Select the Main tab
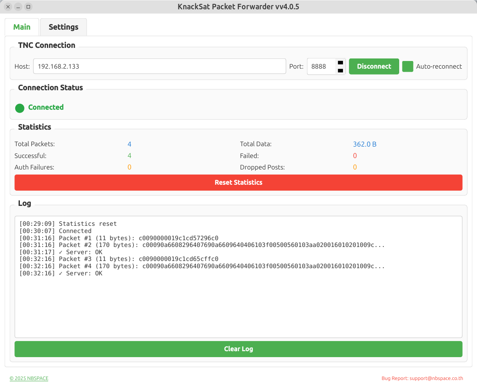The height and width of the screenshot is (391, 477). [x=22, y=27]
